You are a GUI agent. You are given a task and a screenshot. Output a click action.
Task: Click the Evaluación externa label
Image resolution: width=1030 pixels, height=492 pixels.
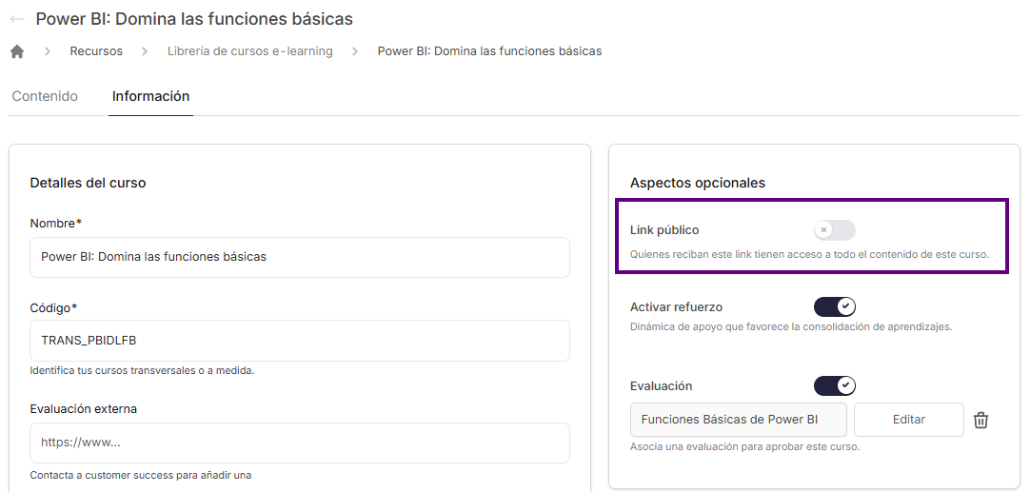pos(84,408)
